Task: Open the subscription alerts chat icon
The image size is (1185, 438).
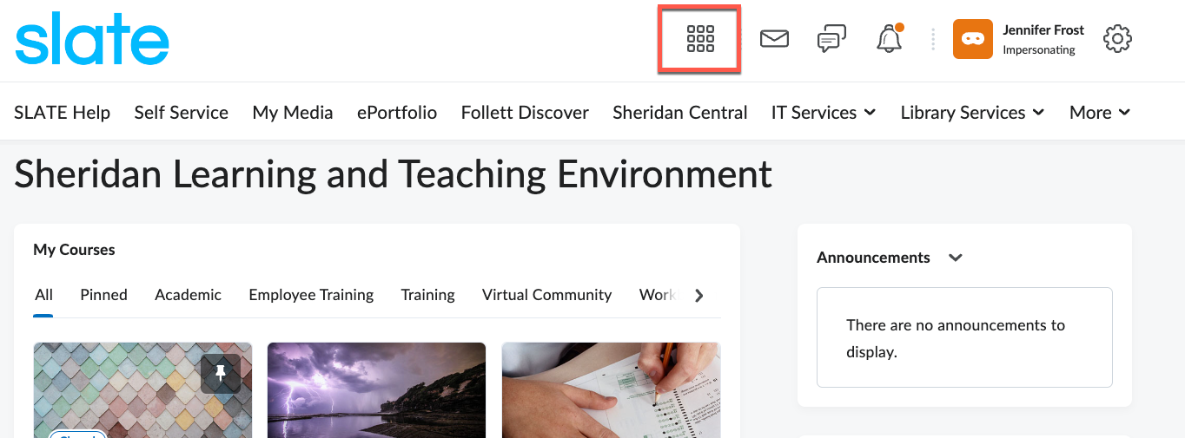Action: point(831,39)
